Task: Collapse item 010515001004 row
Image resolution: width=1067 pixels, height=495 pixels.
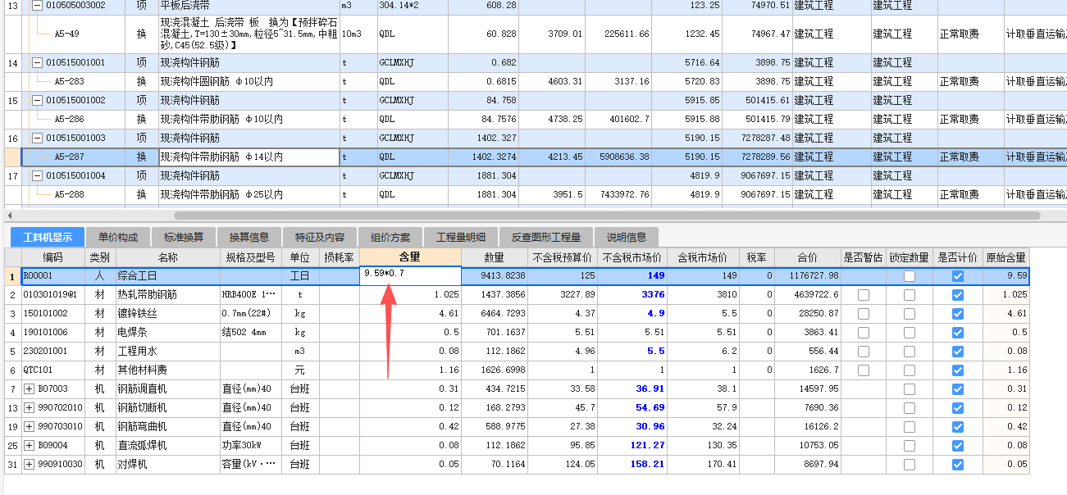Action: (37, 175)
